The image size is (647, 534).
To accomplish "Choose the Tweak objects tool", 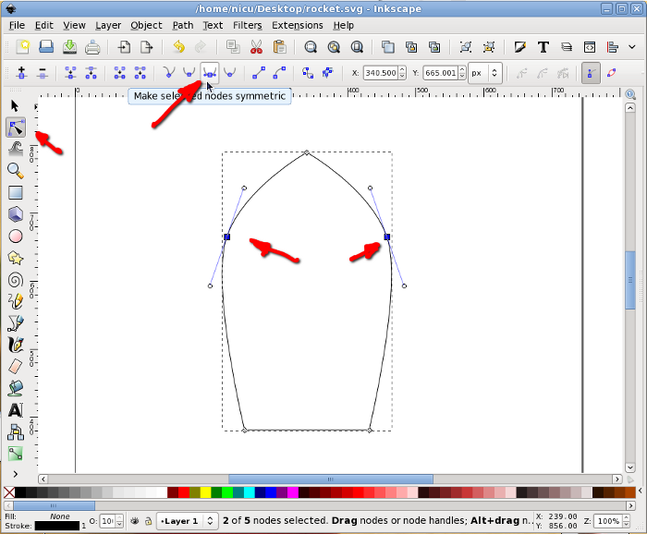I will pyautogui.click(x=16, y=149).
